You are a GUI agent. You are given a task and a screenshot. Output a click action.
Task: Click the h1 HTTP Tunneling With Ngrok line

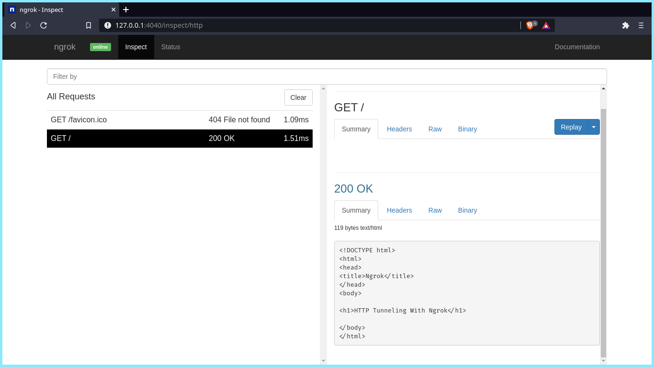(x=403, y=311)
